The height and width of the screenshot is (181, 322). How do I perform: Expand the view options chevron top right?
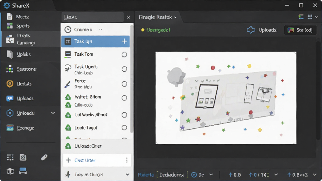tap(316, 17)
